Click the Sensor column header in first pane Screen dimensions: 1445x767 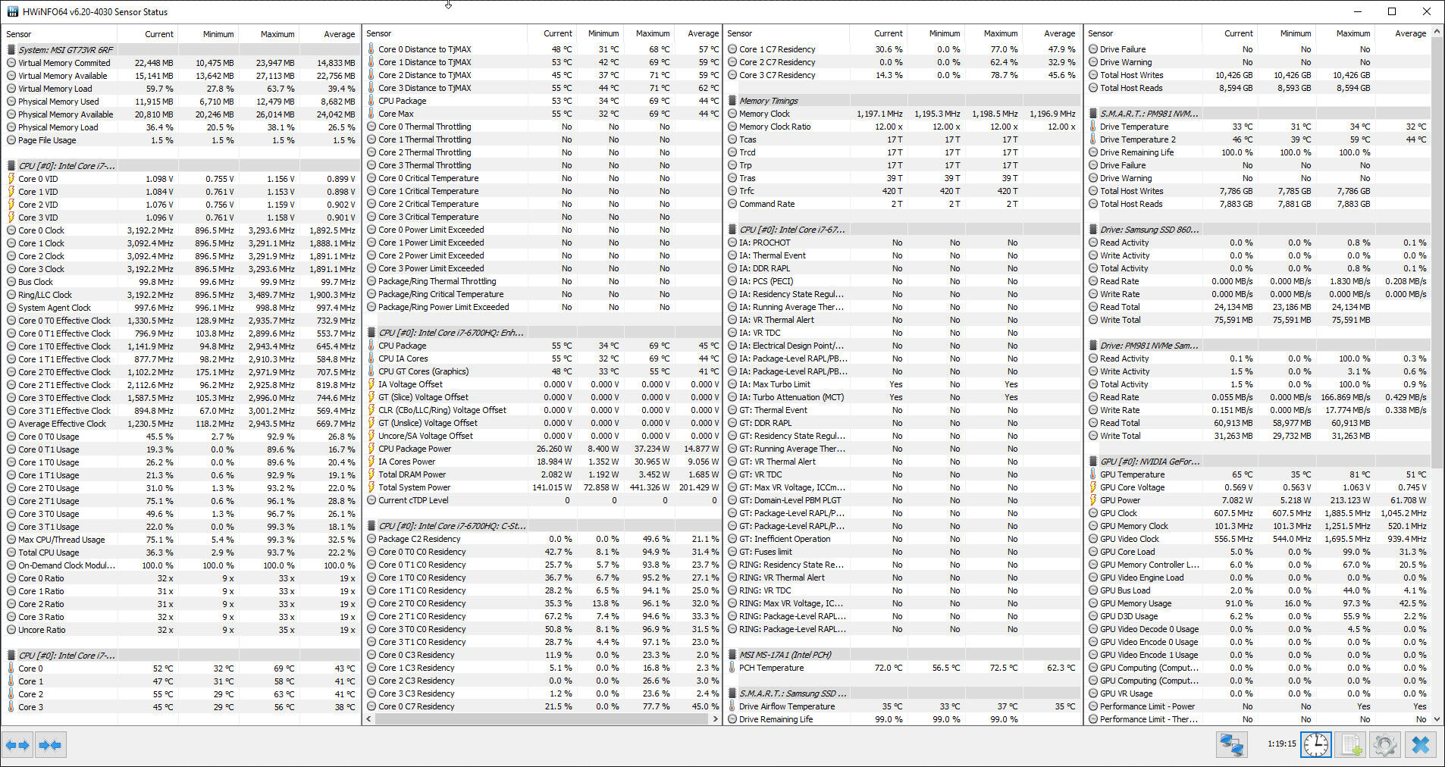61,34
